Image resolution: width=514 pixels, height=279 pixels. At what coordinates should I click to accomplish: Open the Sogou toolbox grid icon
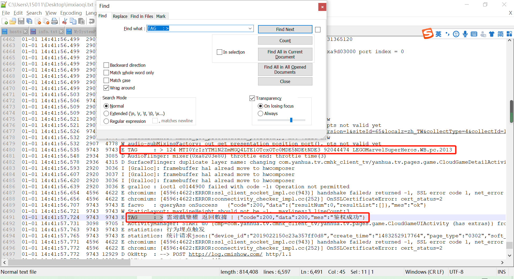click(x=509, y=34)
